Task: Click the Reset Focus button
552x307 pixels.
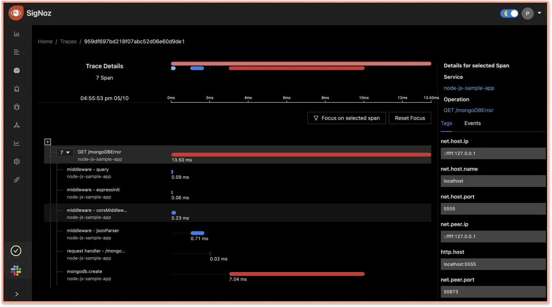Action: 410,118
